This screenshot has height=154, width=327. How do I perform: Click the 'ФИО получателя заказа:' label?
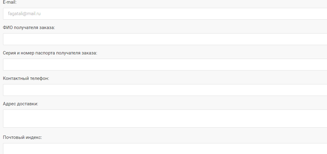coord(29,28)
